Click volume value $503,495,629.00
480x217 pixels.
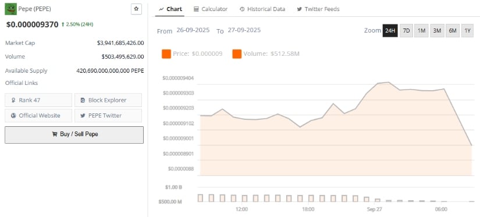[123, 57]
